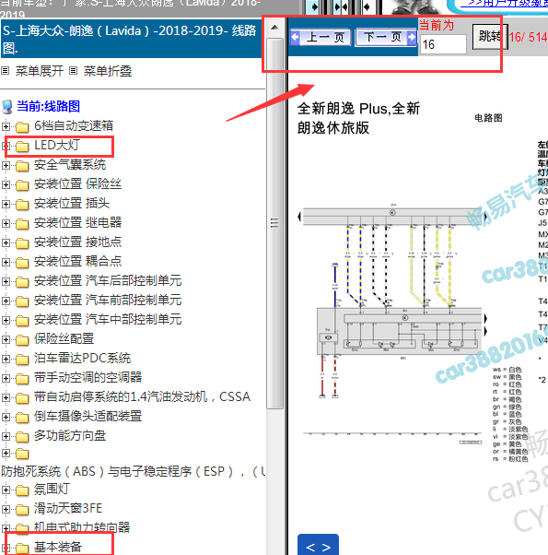
Task: Expand the 泊车雷达PDC系统 node
Action: [6, 359]
